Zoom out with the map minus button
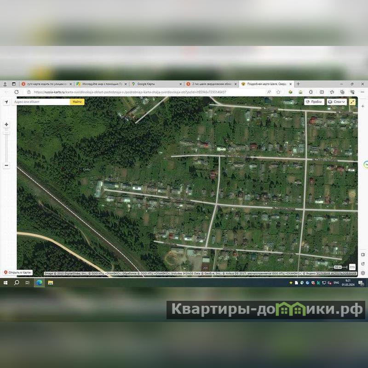The width and height of the screenshot is (368, 368). [6, 165]
